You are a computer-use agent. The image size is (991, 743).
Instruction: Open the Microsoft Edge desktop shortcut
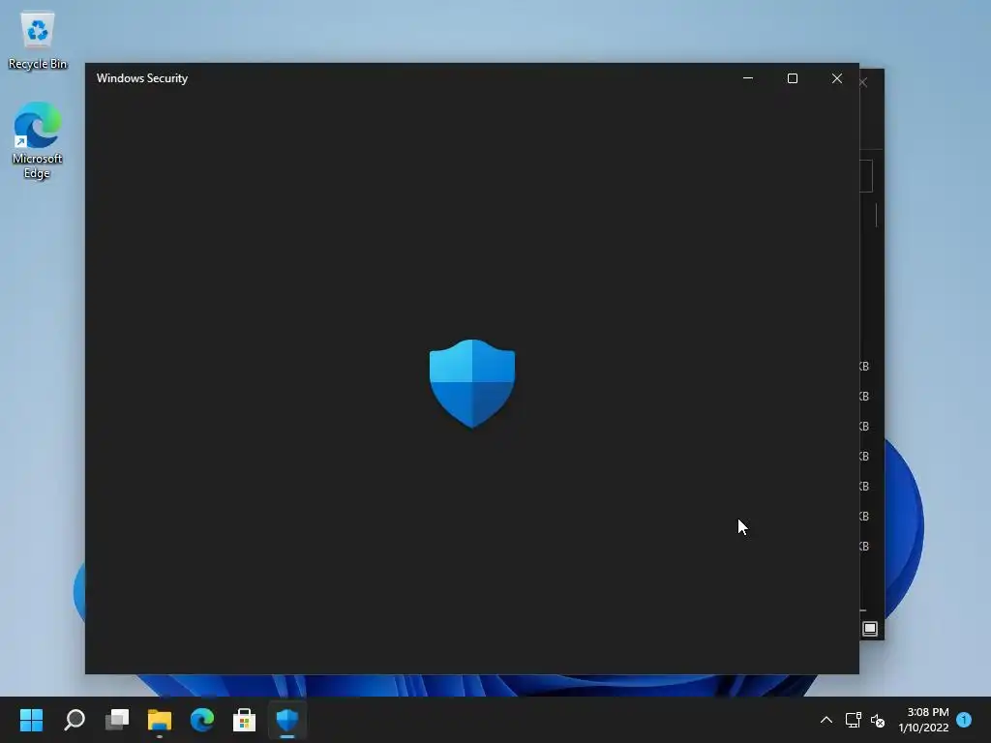coord(38,140)
